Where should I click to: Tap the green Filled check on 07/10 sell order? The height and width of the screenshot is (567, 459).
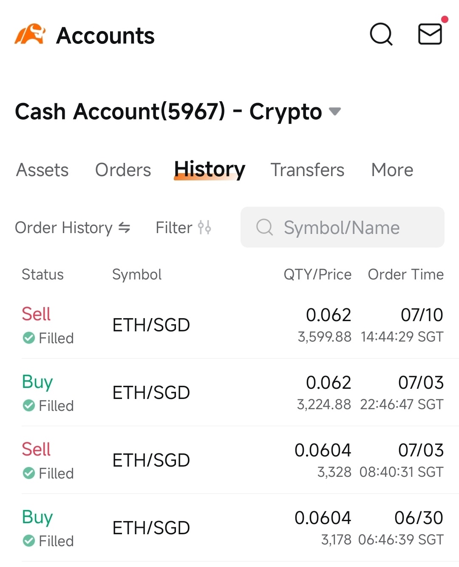[29, 338]
